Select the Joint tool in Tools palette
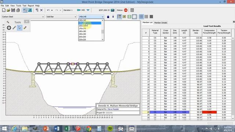The height and width of the screenshot is (132, 235). [9, 28]
